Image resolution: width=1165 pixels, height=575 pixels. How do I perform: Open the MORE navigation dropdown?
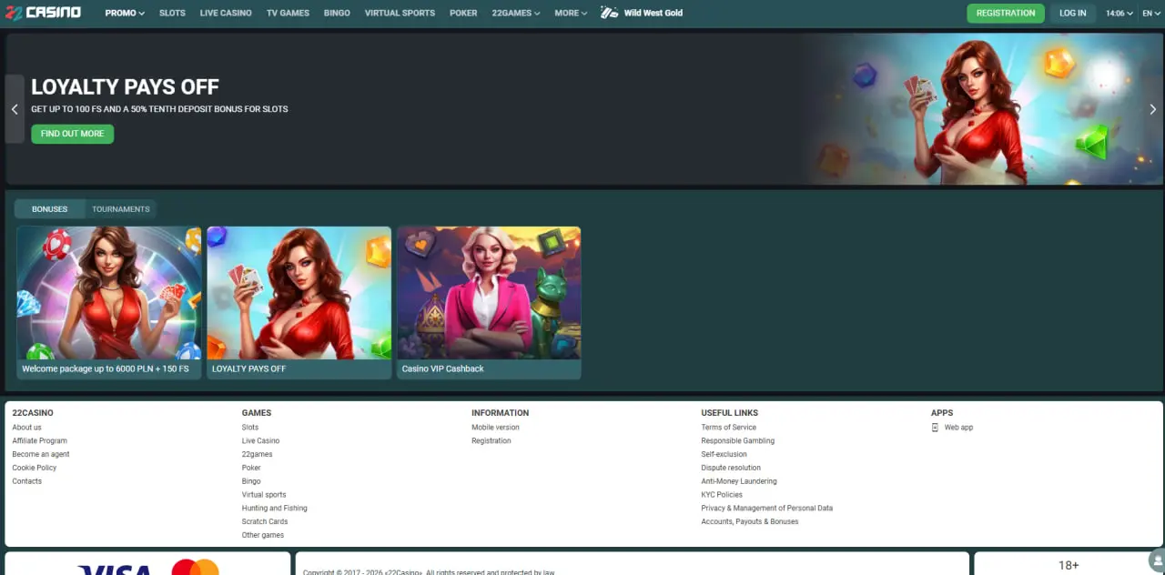(571, 14)
